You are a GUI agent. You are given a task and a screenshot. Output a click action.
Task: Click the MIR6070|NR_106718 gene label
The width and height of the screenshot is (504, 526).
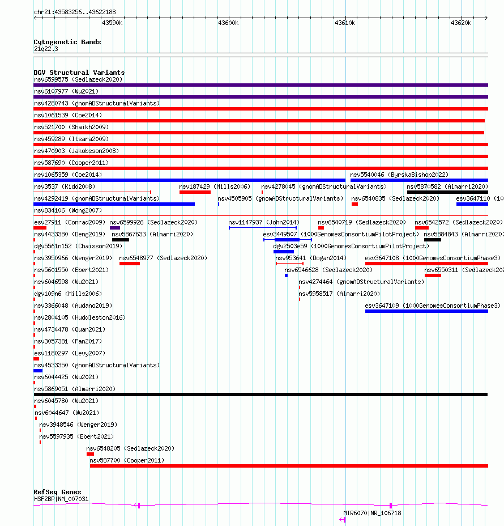point(372,514)
